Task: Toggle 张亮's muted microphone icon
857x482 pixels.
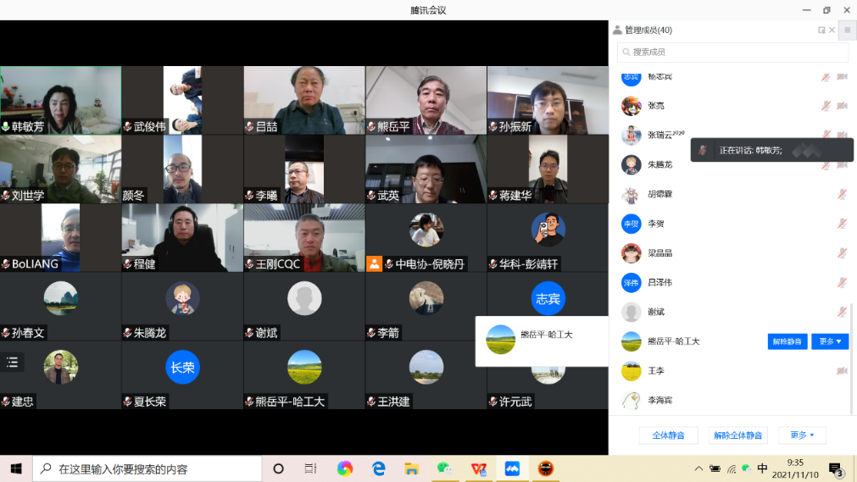Action: tap(825, 106)
